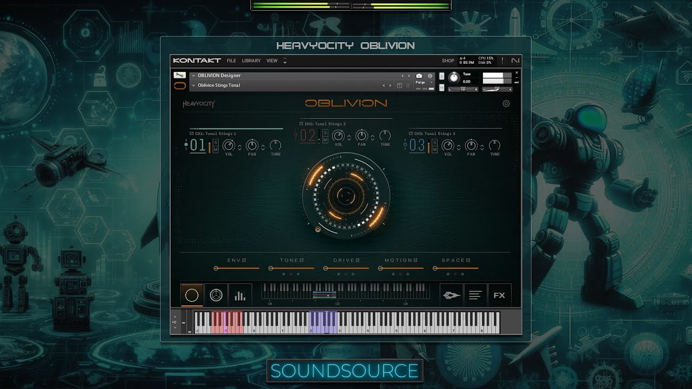This screenshot has width=692, height=389.
Task: Click the ENV slider handle
Action: pyautogui.click(x=216, y=268)
